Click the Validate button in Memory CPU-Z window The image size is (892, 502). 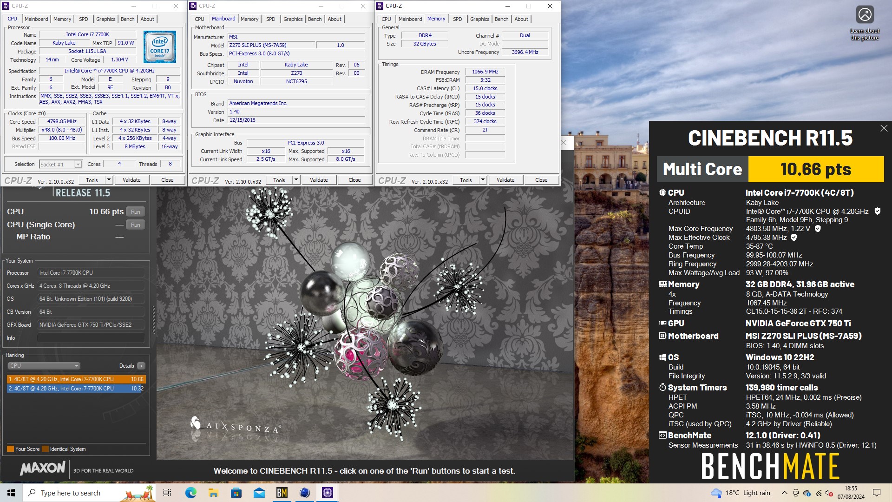pyautogui.click(x=505, y=180)
